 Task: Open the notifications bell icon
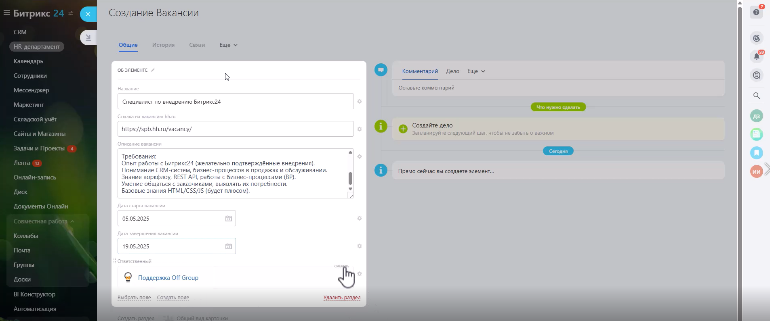click(x=756, y=56)
